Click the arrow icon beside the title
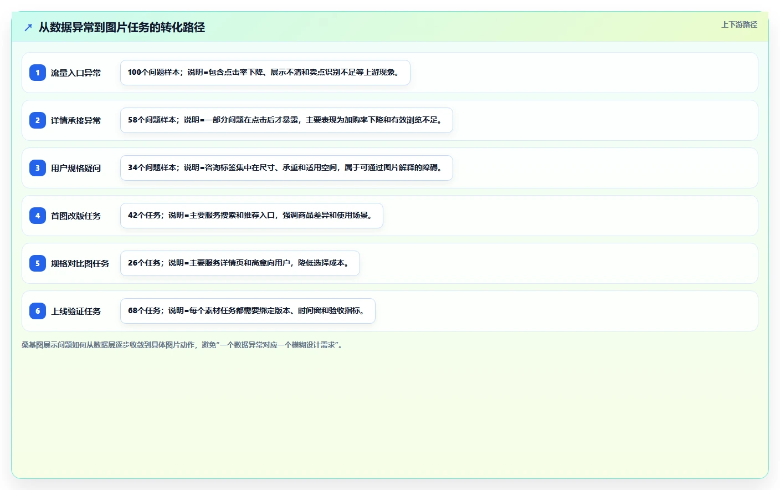This screenshot has width=780, height=490. coord(28,27)
